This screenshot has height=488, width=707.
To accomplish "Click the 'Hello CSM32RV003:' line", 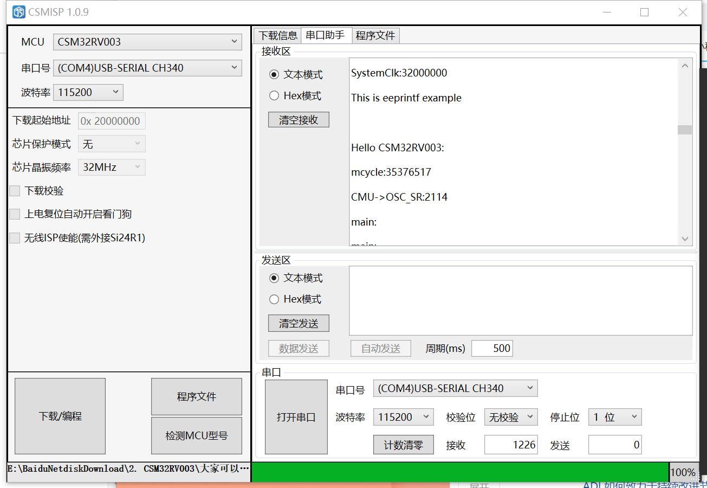I will 398,147.
